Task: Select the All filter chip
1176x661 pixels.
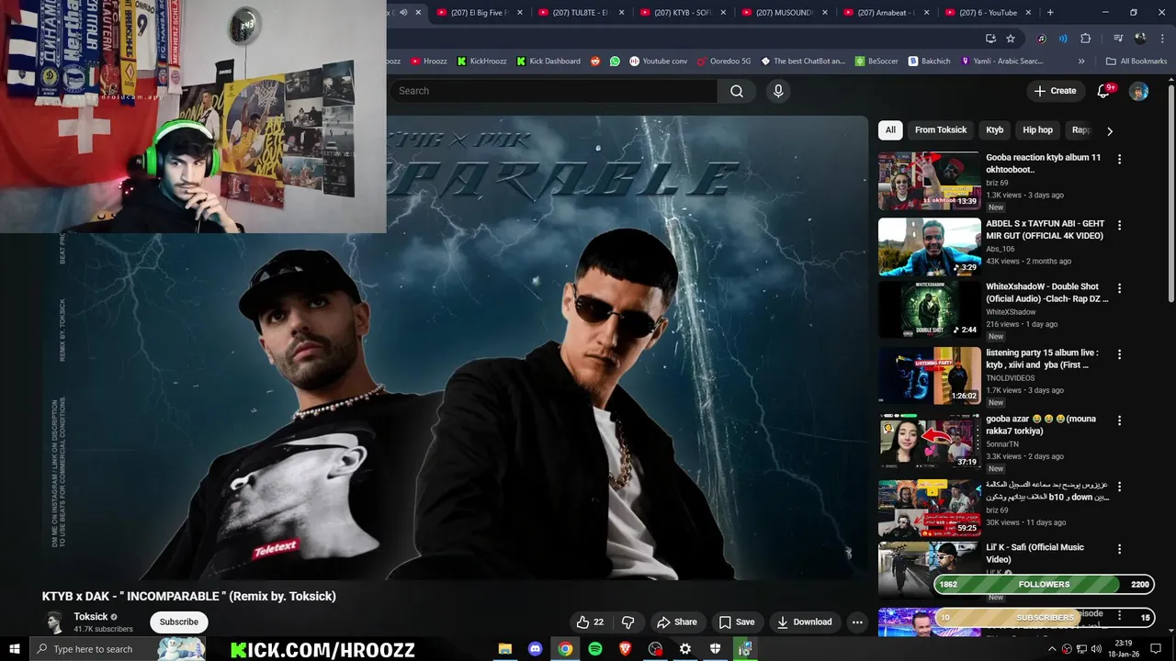Action: click(890, 130)
